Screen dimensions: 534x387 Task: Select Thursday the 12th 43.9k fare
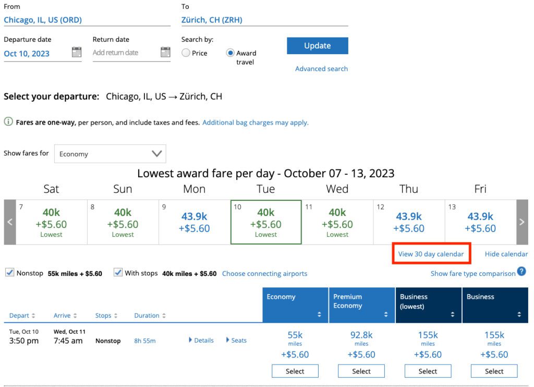pyautogui.click(x=408, y=222)
